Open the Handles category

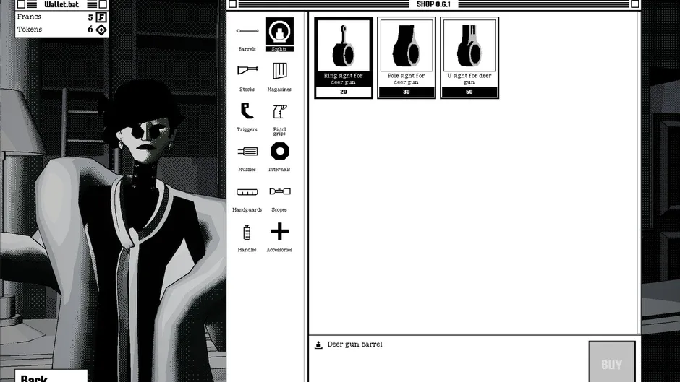point(247,237)
